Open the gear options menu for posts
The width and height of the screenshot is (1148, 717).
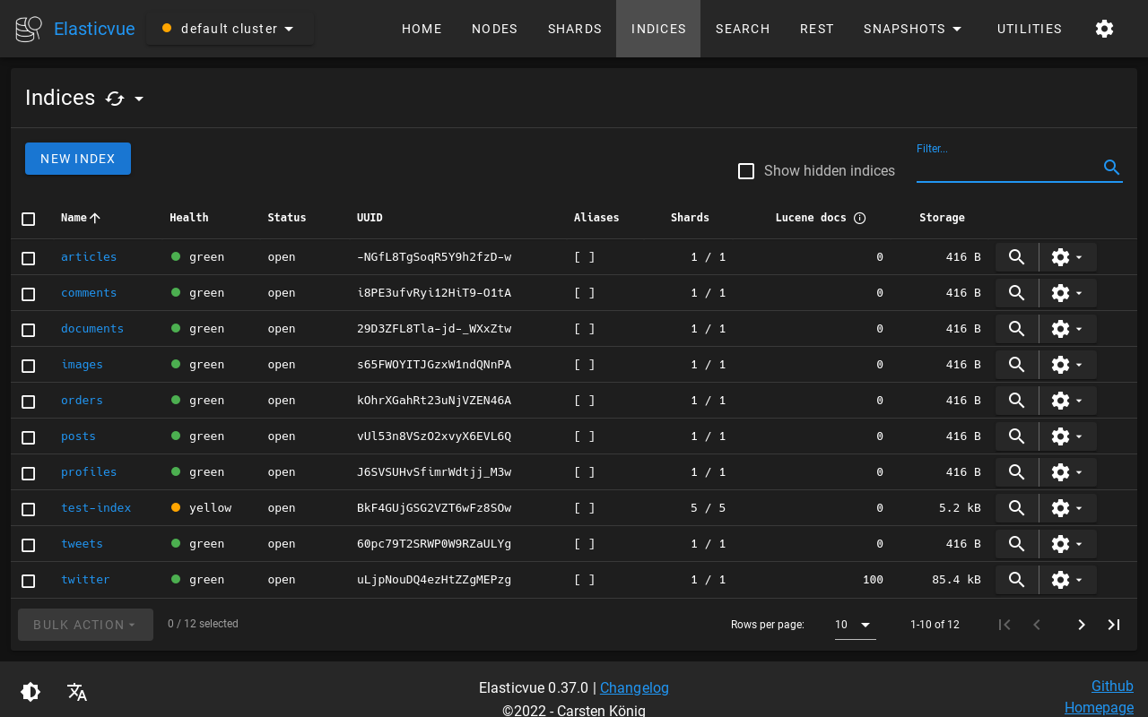[1068, 436]
